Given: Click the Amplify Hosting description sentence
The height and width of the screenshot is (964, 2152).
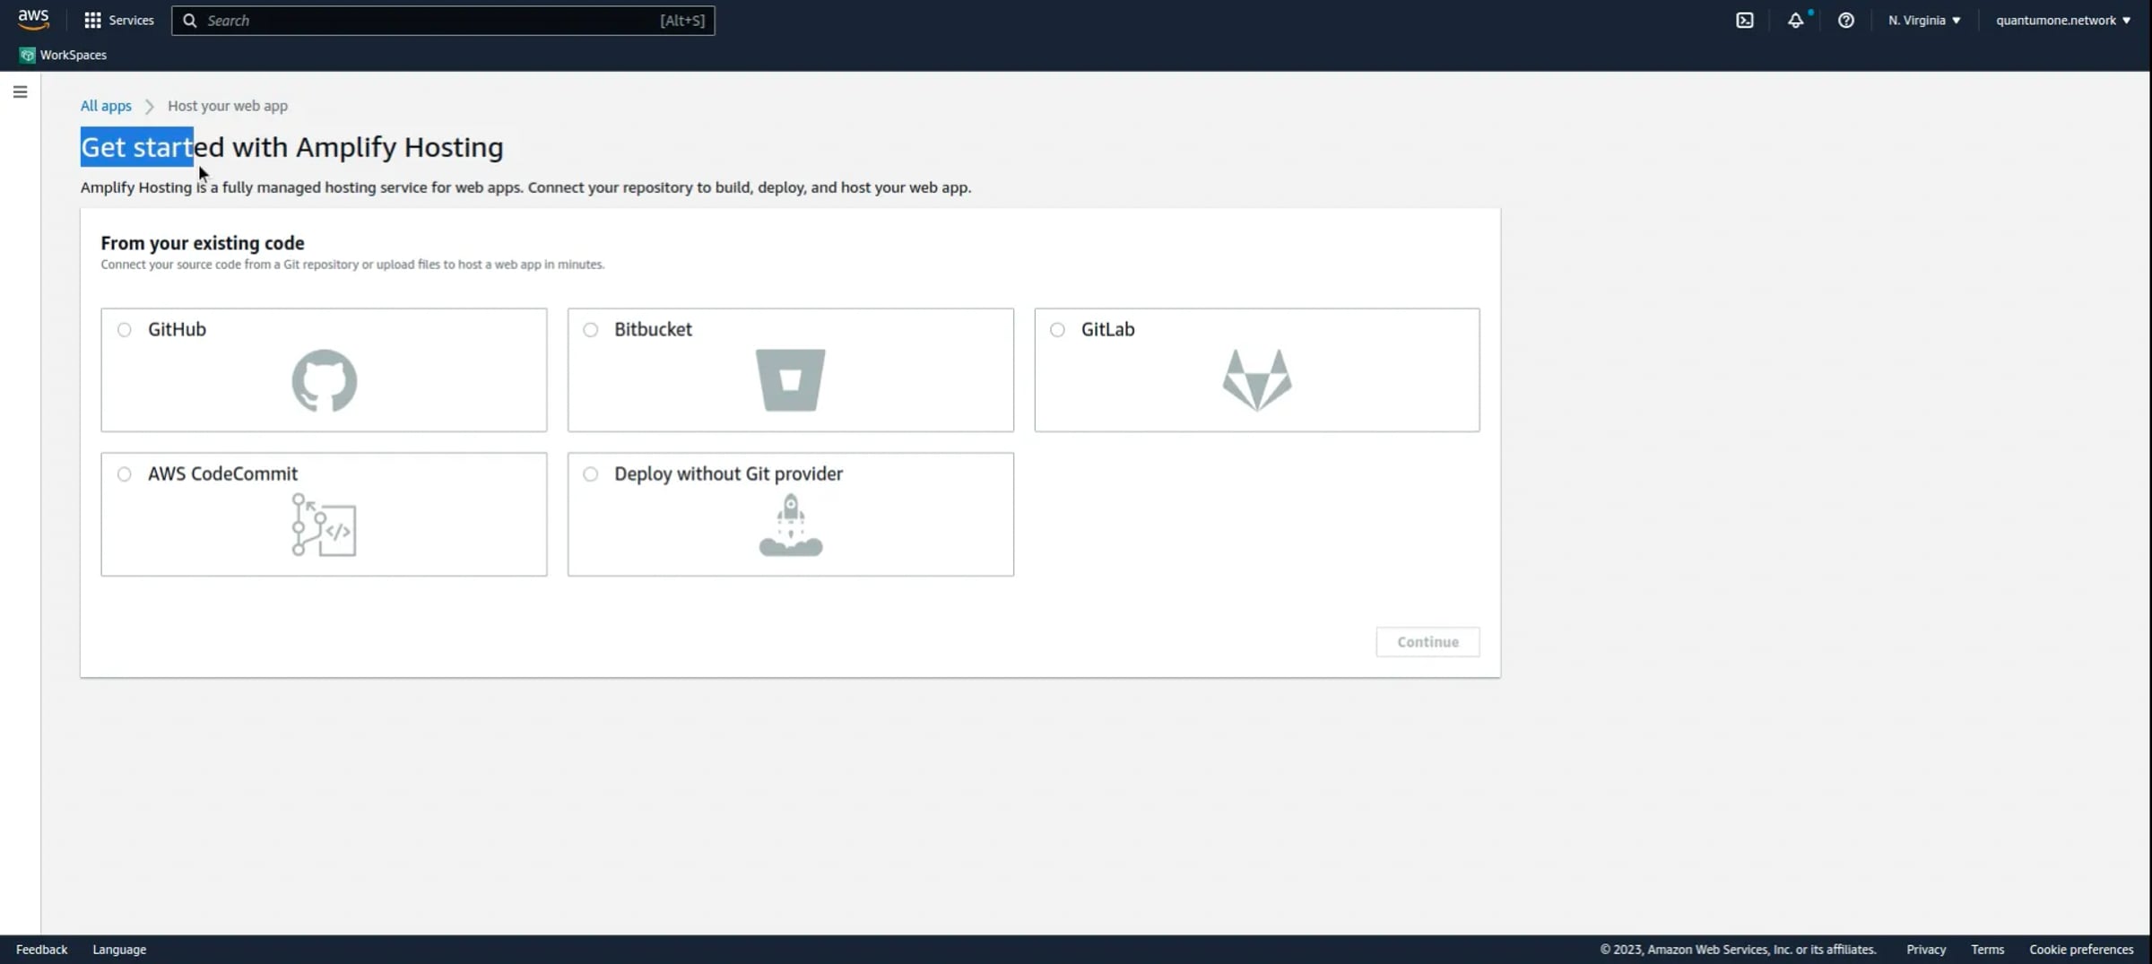Looking at the screenshot, I should point(525,187).
